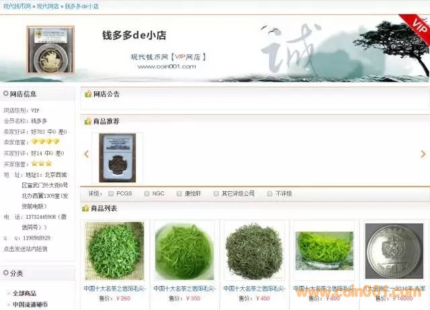
Task: Click the gear icon next to 分类
Action: (6, 273)
